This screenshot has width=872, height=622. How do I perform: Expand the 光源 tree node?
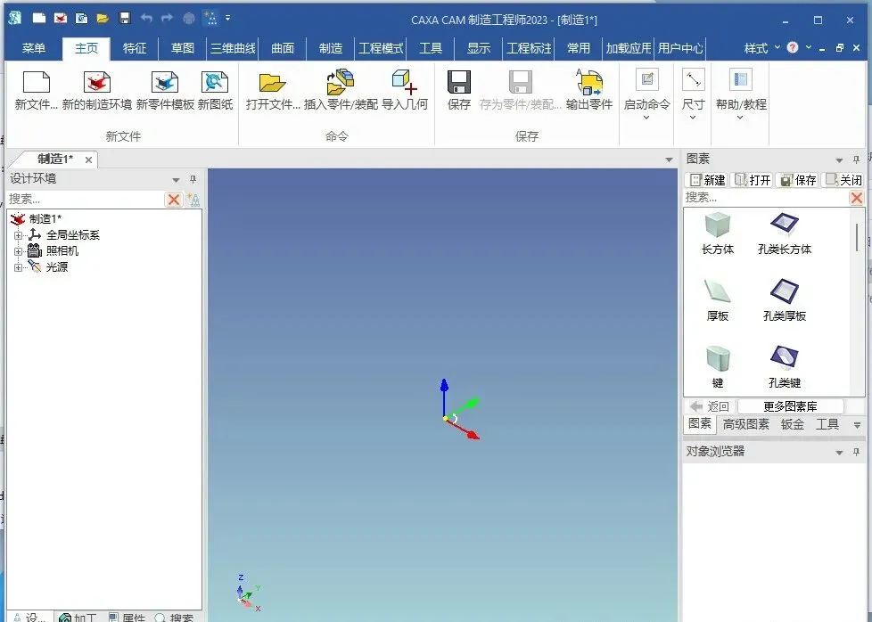19,268
